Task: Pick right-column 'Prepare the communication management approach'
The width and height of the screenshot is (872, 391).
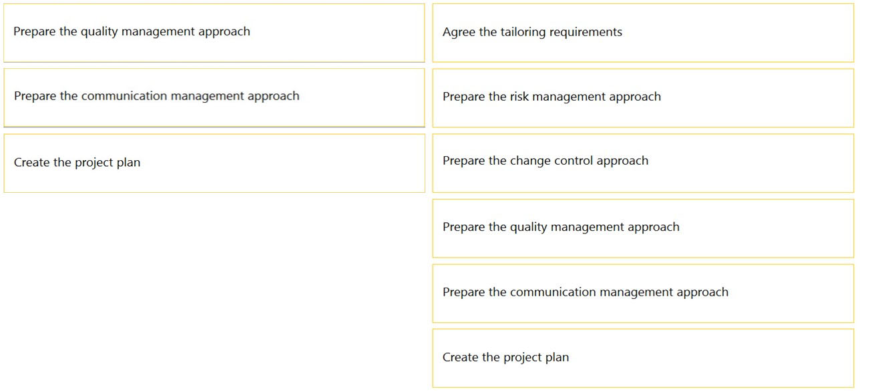Action: (x=643, y=294)
